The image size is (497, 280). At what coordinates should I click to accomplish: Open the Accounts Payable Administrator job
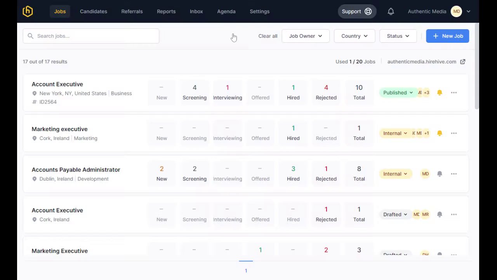point(76,170)
